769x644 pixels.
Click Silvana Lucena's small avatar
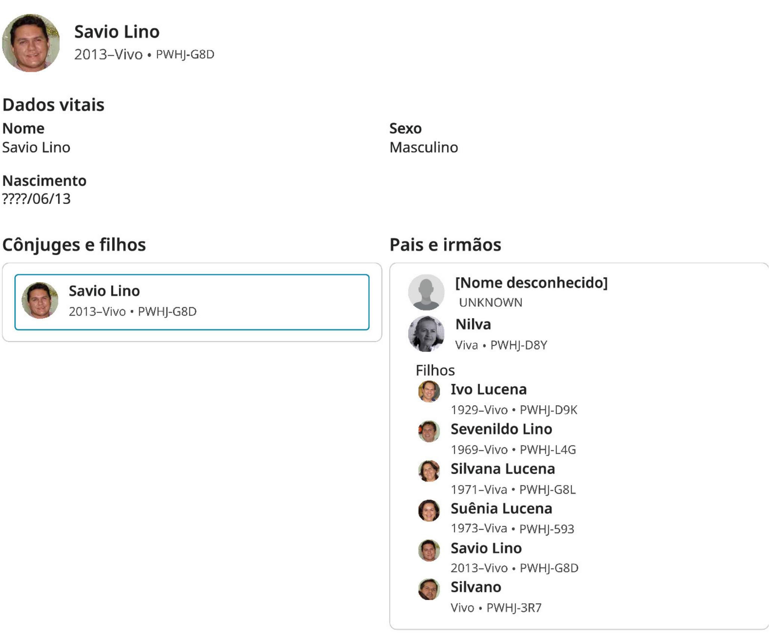pos(429,471)
